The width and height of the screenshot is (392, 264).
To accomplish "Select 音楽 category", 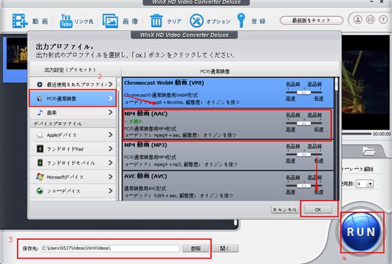I will (x=73, y=113).
